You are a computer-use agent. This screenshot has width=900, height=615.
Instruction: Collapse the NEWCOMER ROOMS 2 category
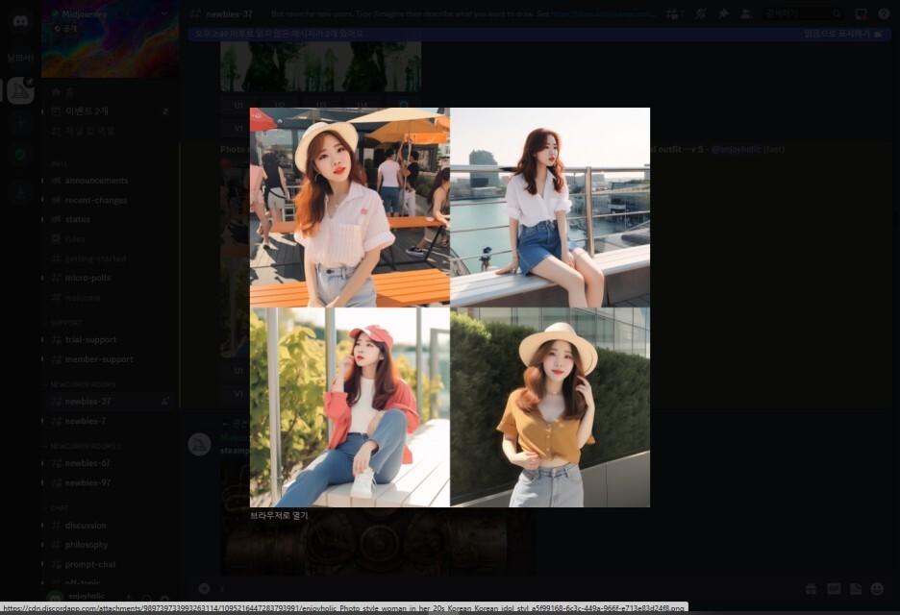tap(84, 446)
